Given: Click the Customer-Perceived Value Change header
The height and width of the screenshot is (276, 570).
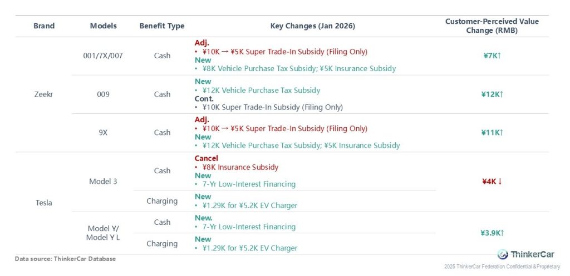Looking at the screenshot, I should click(492, 26).
